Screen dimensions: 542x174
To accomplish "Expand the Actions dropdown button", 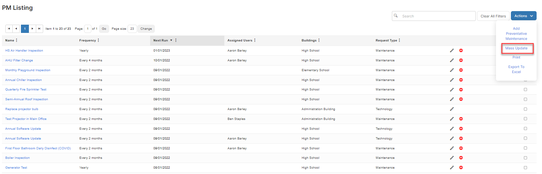I will (x=524, y=16).
